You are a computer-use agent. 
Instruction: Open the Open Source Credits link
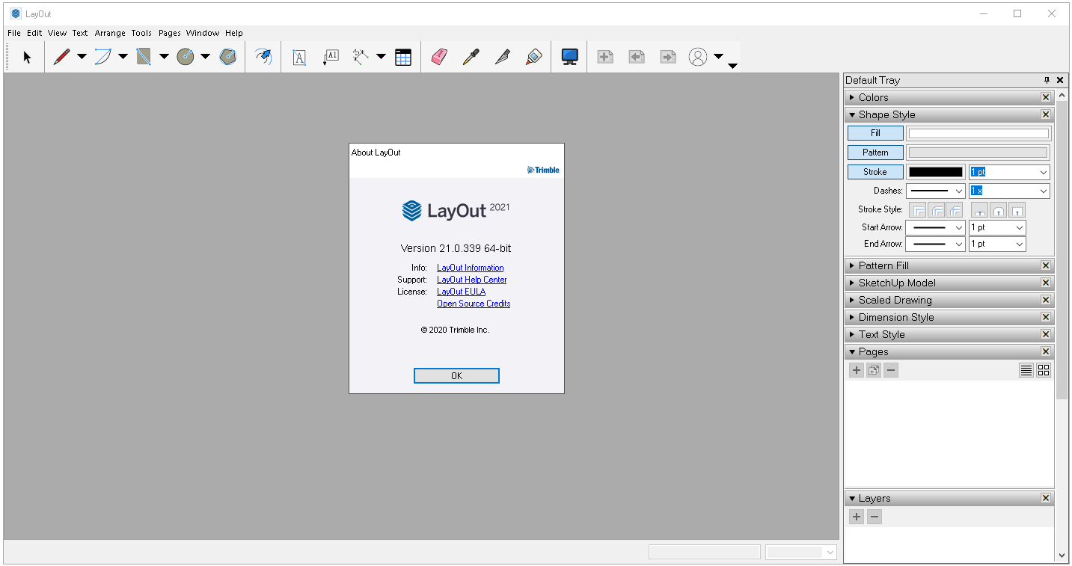(x=474, y=304)
